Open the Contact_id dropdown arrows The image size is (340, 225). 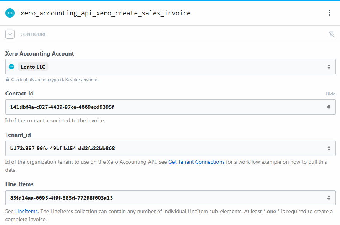tap(329, 107)
